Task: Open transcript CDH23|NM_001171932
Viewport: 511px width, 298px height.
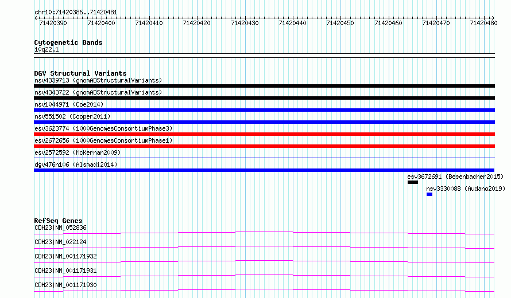Action: 65,256
